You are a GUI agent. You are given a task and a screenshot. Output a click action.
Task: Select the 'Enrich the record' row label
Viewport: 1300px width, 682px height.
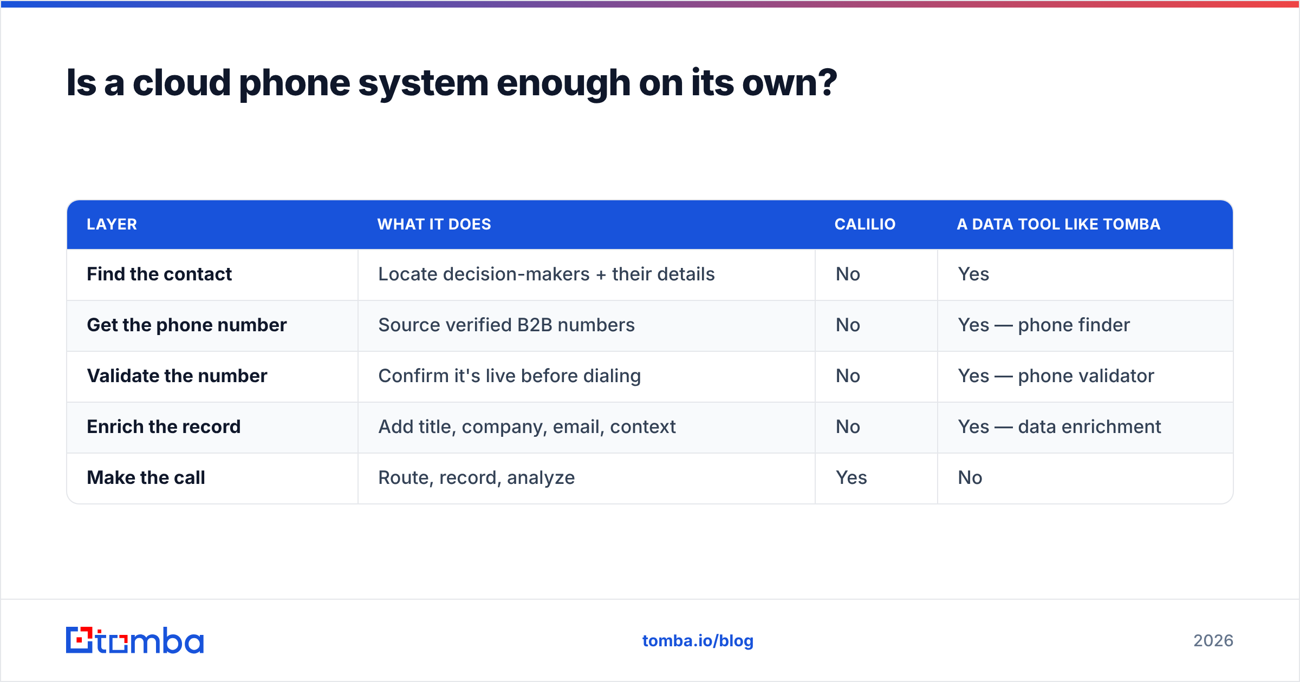click(x=164, y=427)
